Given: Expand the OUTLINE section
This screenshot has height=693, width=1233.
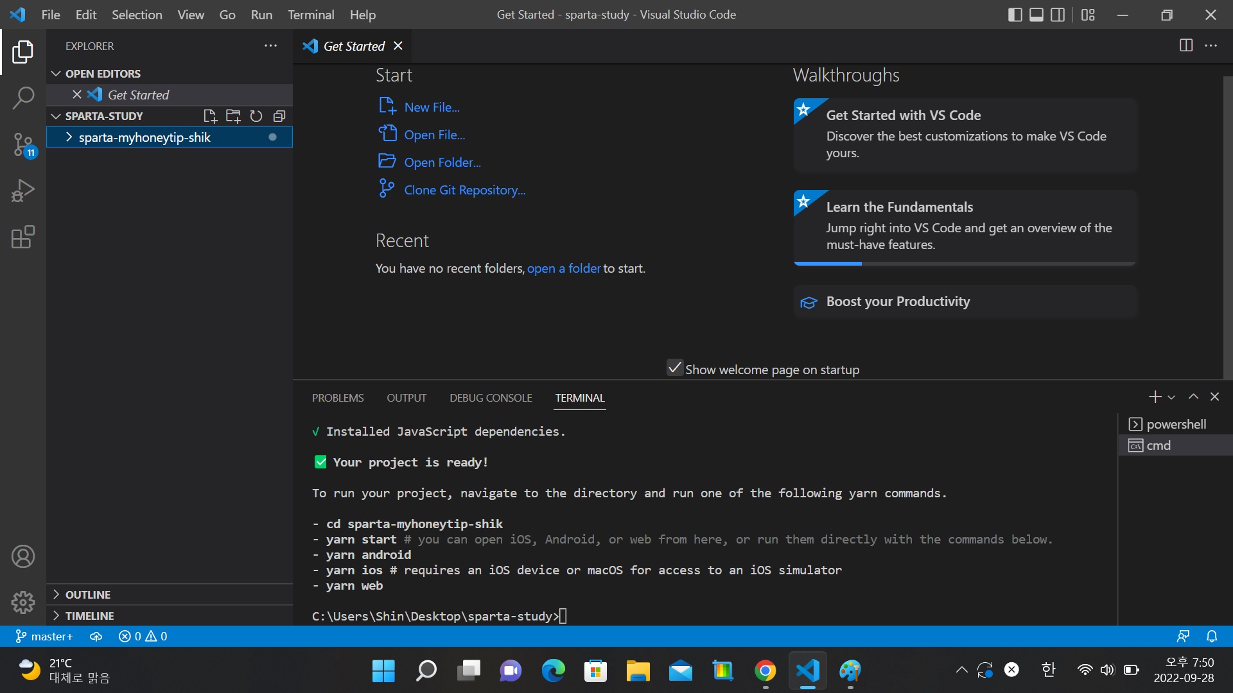Looking at the screenshot, I should point(170,595).
